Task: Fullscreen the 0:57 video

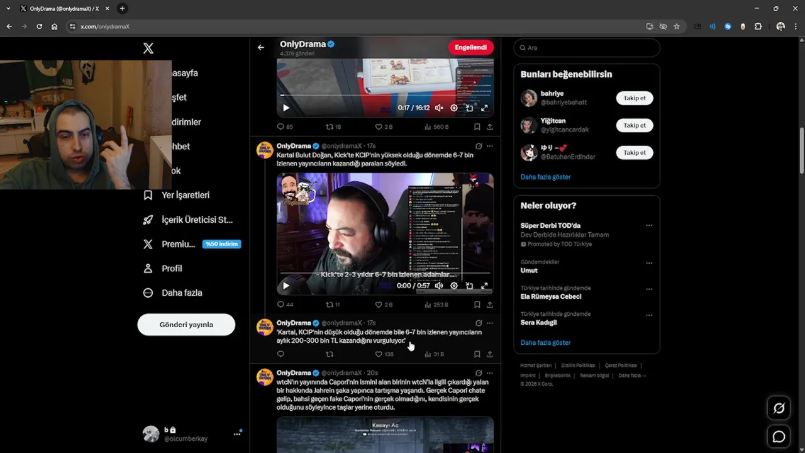Action: 484,286
